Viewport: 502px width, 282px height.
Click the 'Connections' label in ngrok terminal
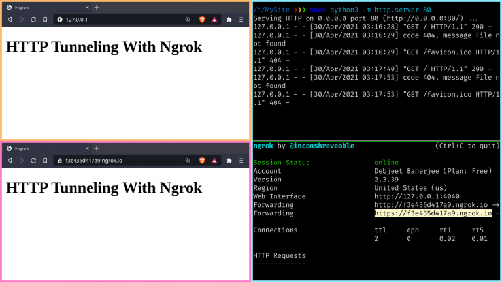(x=275, y=230)
